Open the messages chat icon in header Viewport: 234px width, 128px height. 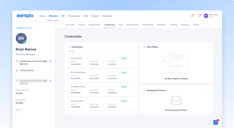(192, 16)
